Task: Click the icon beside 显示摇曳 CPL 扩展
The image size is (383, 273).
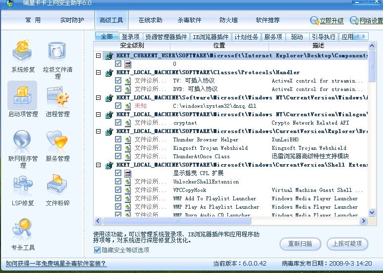Action: click(128, 174)
